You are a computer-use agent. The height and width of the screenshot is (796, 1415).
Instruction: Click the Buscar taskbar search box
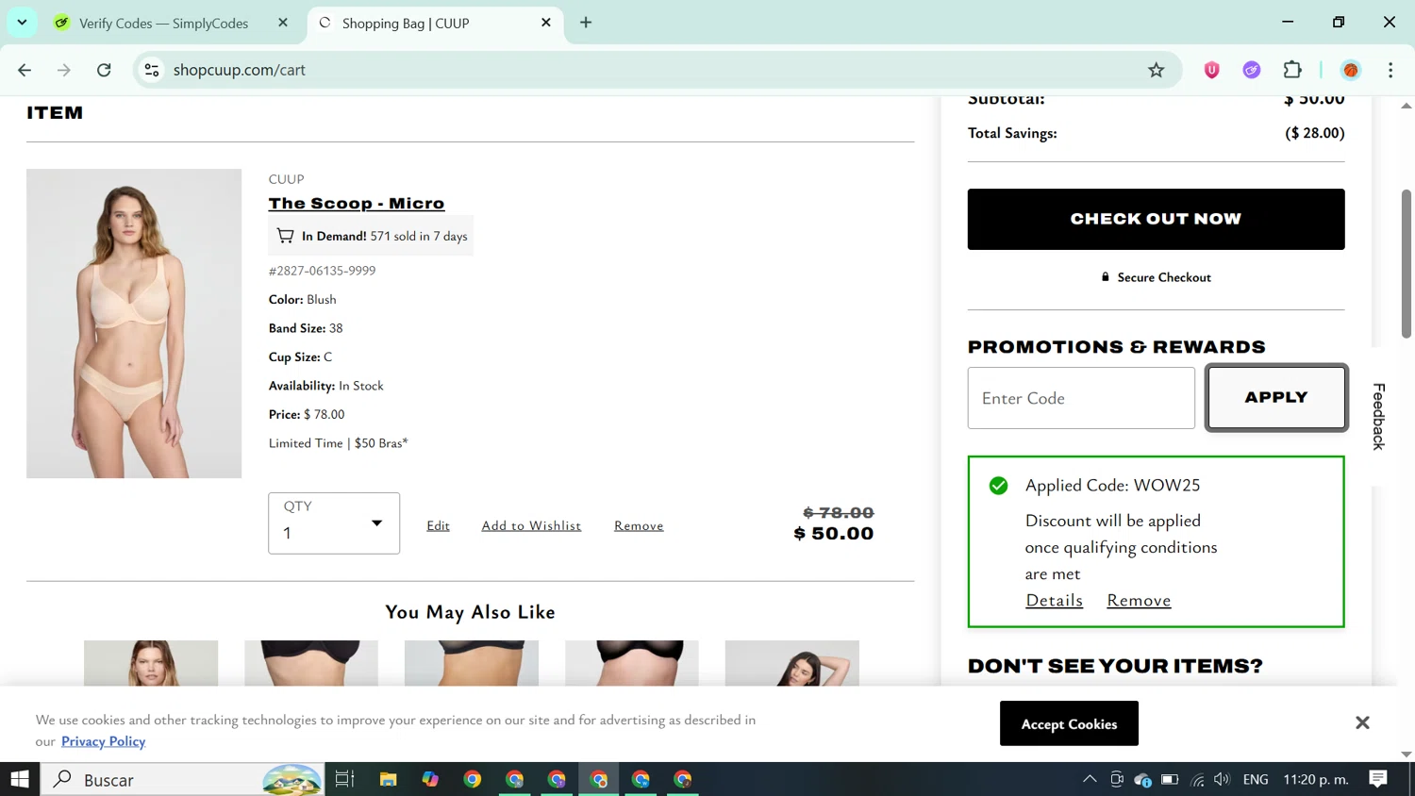point(183,779)
